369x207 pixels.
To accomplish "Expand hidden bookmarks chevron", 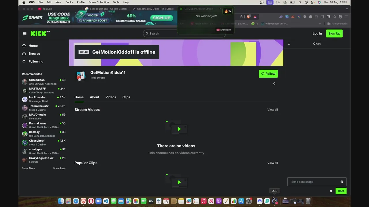I will 320,24.
